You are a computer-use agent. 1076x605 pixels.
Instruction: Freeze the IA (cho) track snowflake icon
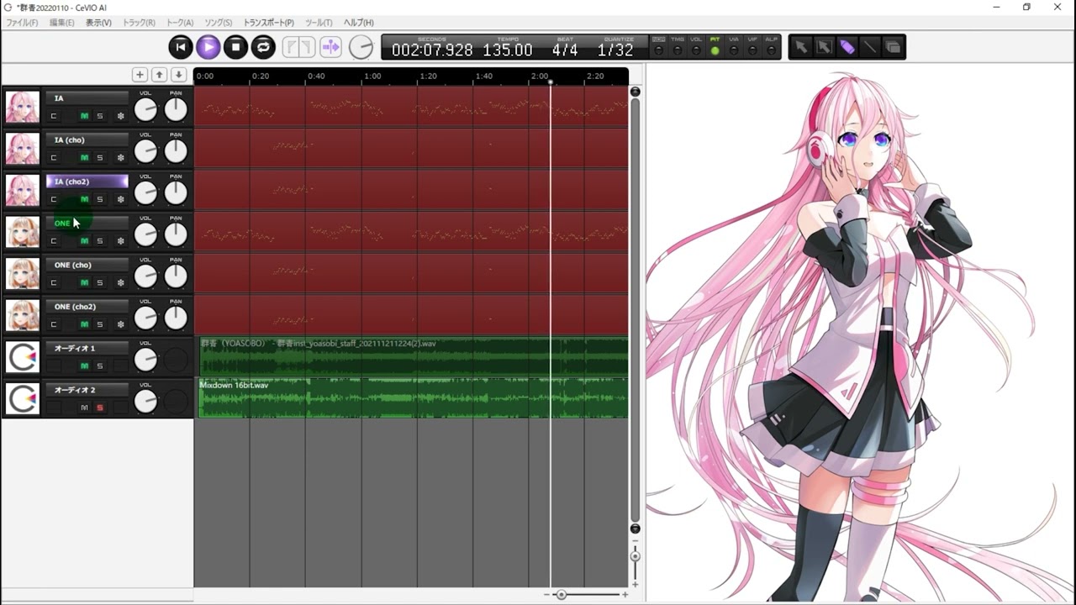[x=120, y=157]
